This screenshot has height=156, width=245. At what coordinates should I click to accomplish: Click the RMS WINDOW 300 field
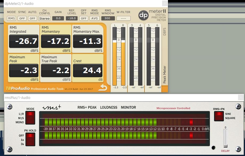[x=108, y=18]
